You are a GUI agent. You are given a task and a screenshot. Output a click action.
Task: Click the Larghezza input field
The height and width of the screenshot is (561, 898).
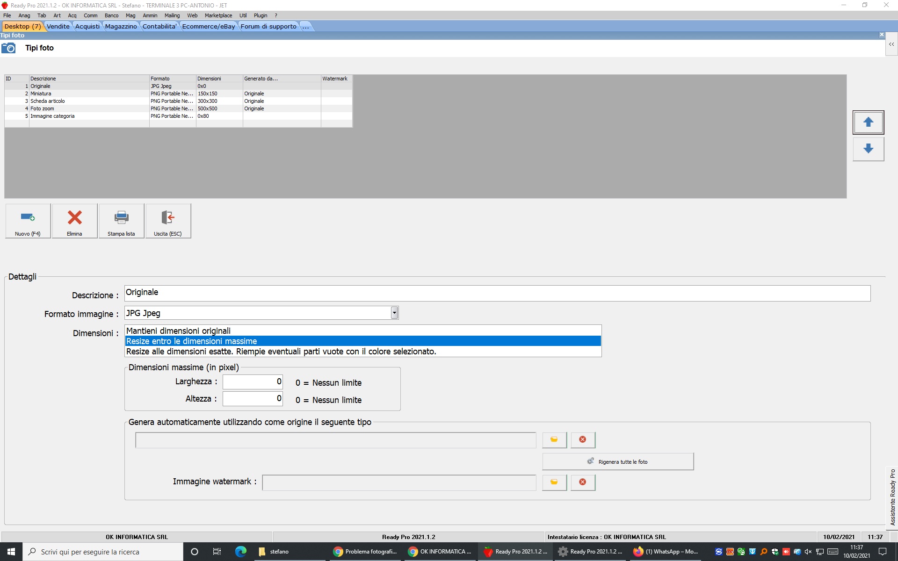point(253,382)
